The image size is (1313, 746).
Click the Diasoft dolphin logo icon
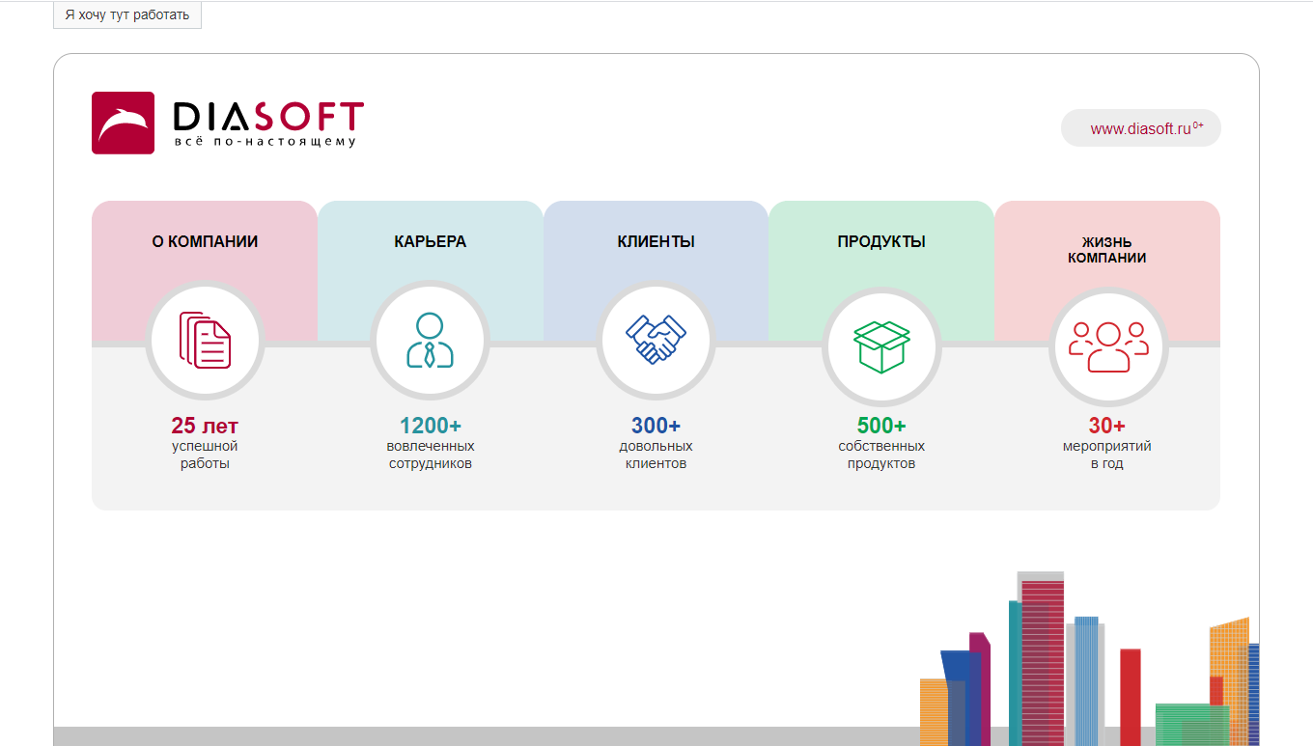(123, 123)
